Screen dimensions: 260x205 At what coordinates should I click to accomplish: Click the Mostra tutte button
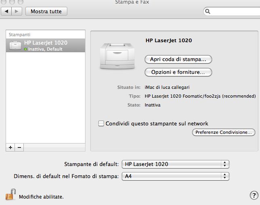click(46, 11)
